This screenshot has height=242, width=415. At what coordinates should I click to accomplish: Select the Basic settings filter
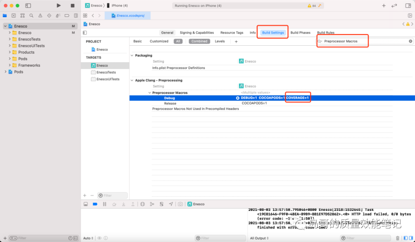[138, 41]
